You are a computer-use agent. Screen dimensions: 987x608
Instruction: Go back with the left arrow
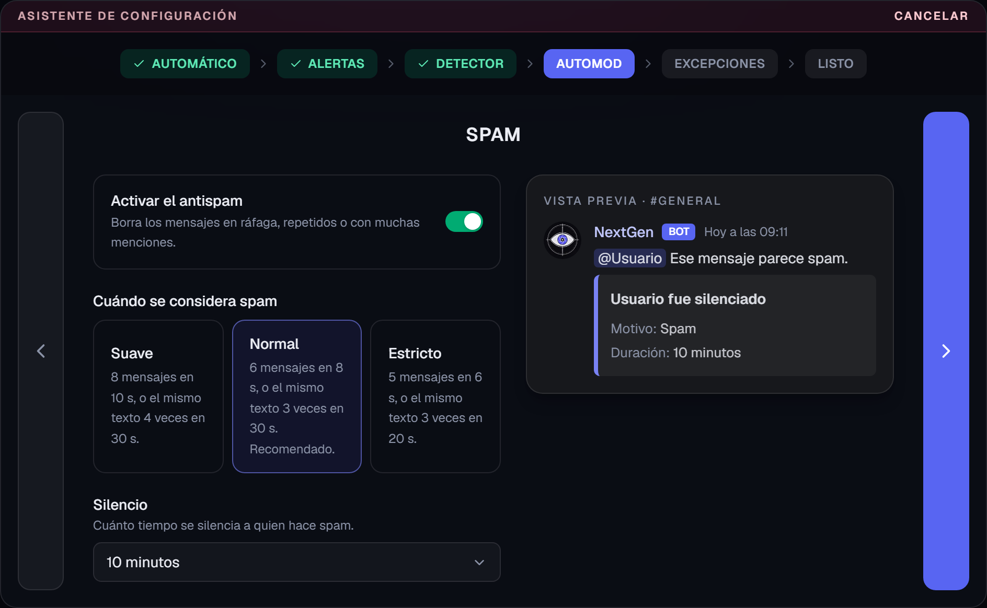(41, 351)
